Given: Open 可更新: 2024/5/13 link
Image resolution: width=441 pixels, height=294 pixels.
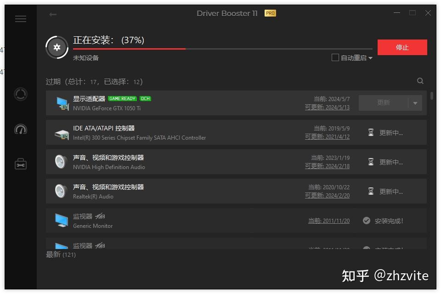Looking at the screenshot, I should pos(328,107).
